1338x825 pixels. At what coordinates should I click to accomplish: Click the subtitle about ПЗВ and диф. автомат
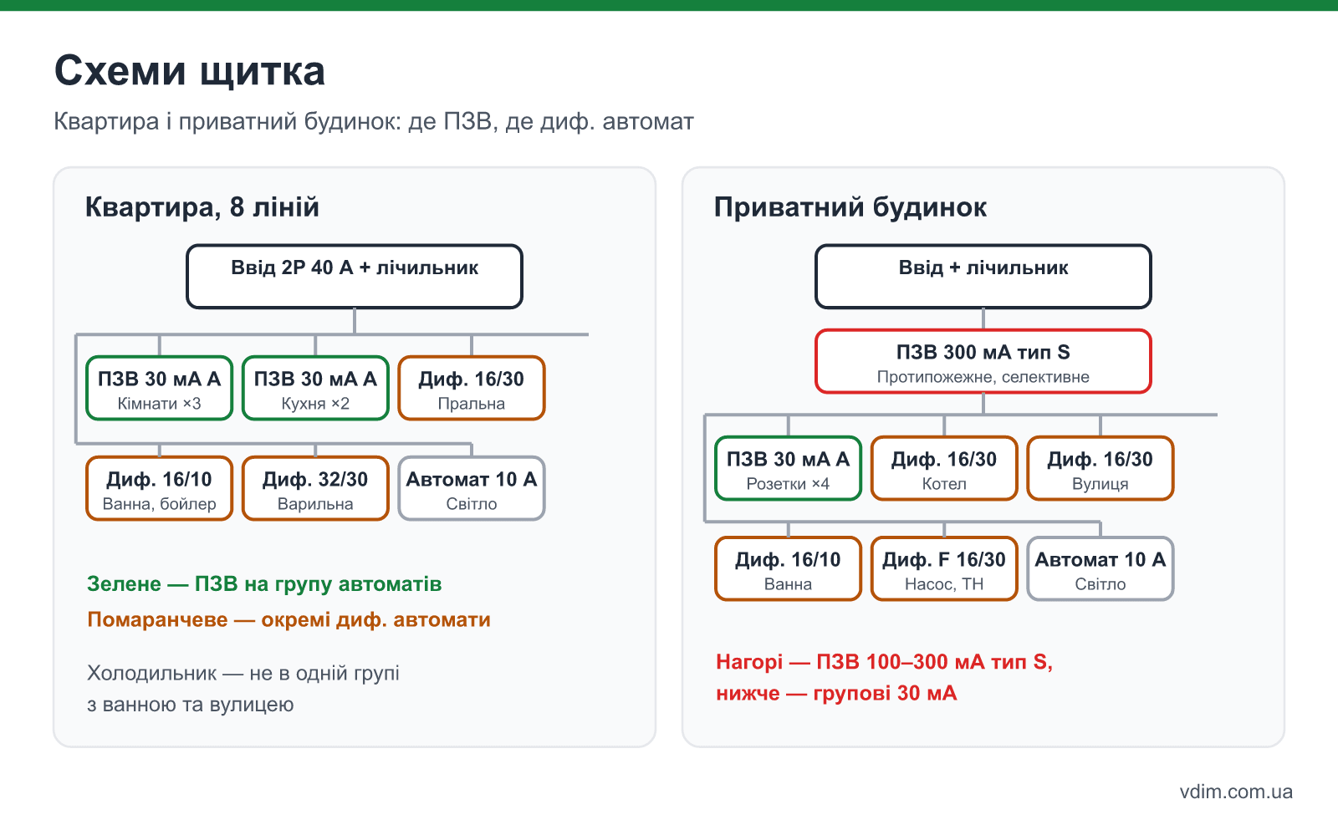tap(374, 122)
